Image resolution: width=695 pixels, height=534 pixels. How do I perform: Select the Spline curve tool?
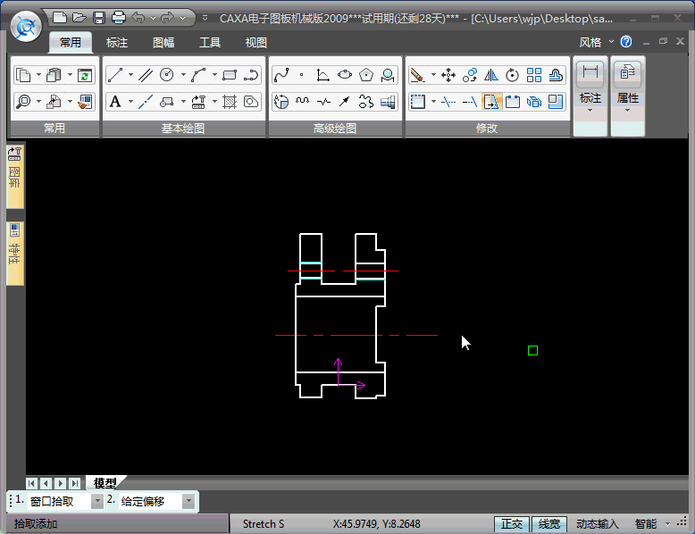tap(281, 75)
